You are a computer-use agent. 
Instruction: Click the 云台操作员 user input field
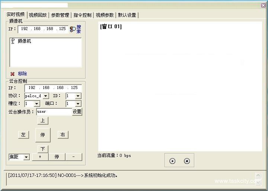pyautogui.click(x=54, y=112)
